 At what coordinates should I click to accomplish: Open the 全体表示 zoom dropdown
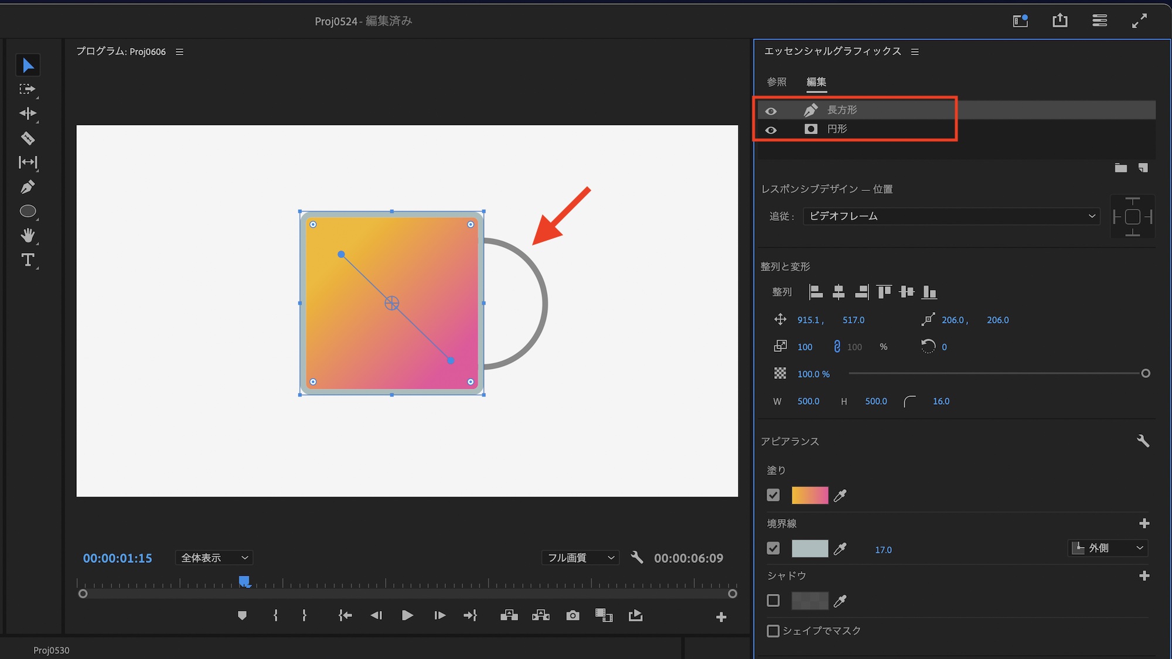[x=214, y=558]
